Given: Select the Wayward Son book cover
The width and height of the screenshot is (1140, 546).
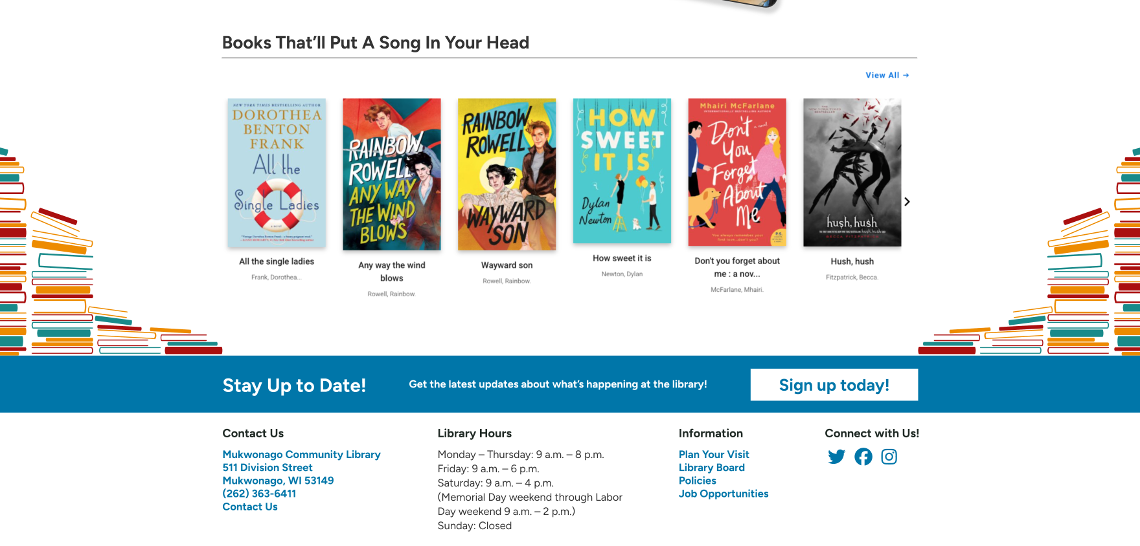Looking at the screenshot, I should [507, 175].
